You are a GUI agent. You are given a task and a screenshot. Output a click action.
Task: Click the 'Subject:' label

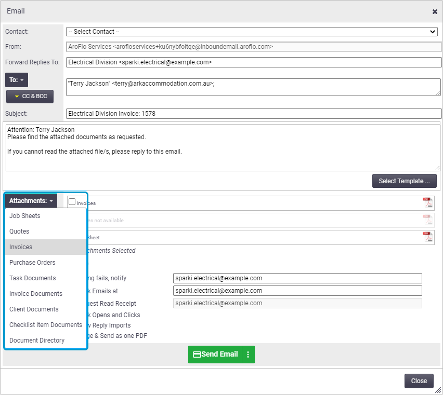click(x=17, y=114)
